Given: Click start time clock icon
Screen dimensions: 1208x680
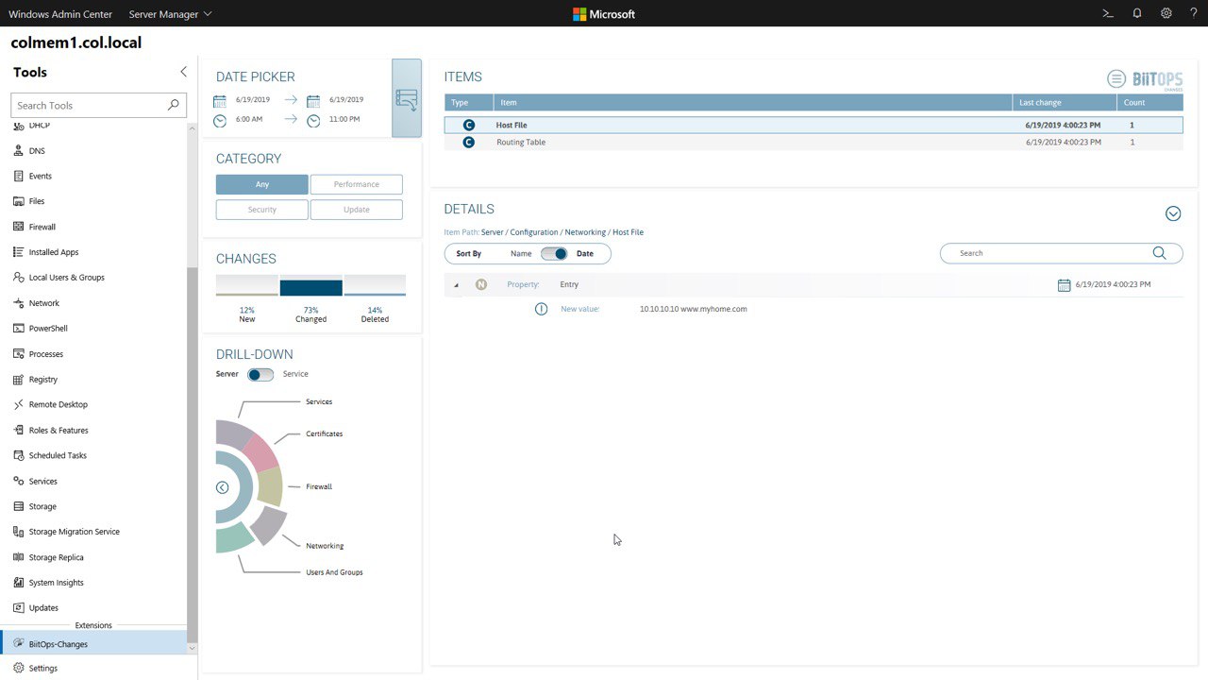Looking at the screenshot, I should coord(220,120).
